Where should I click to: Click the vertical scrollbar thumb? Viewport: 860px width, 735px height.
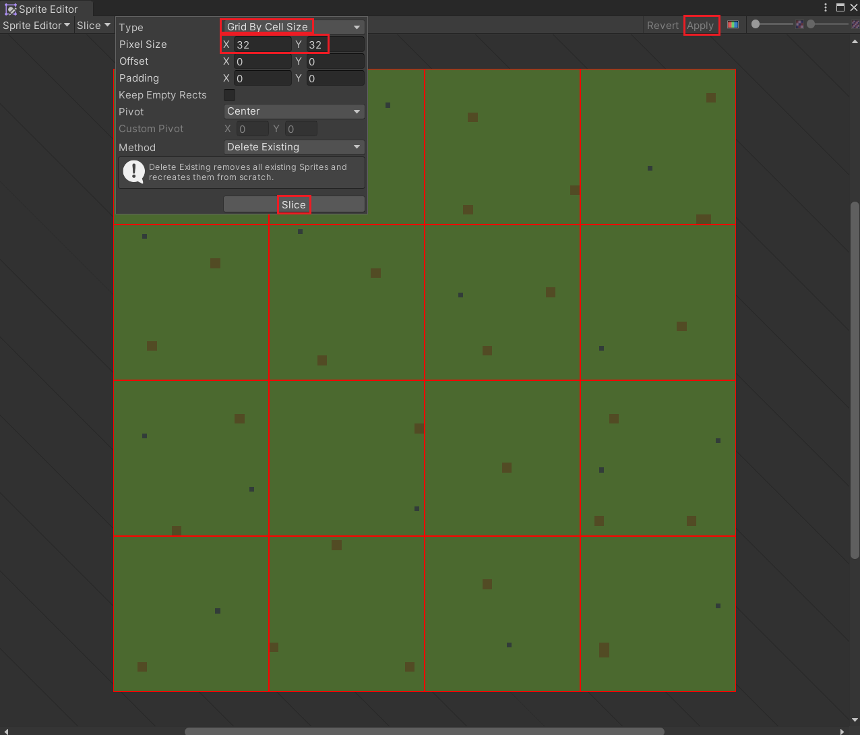tap(855, 380)
